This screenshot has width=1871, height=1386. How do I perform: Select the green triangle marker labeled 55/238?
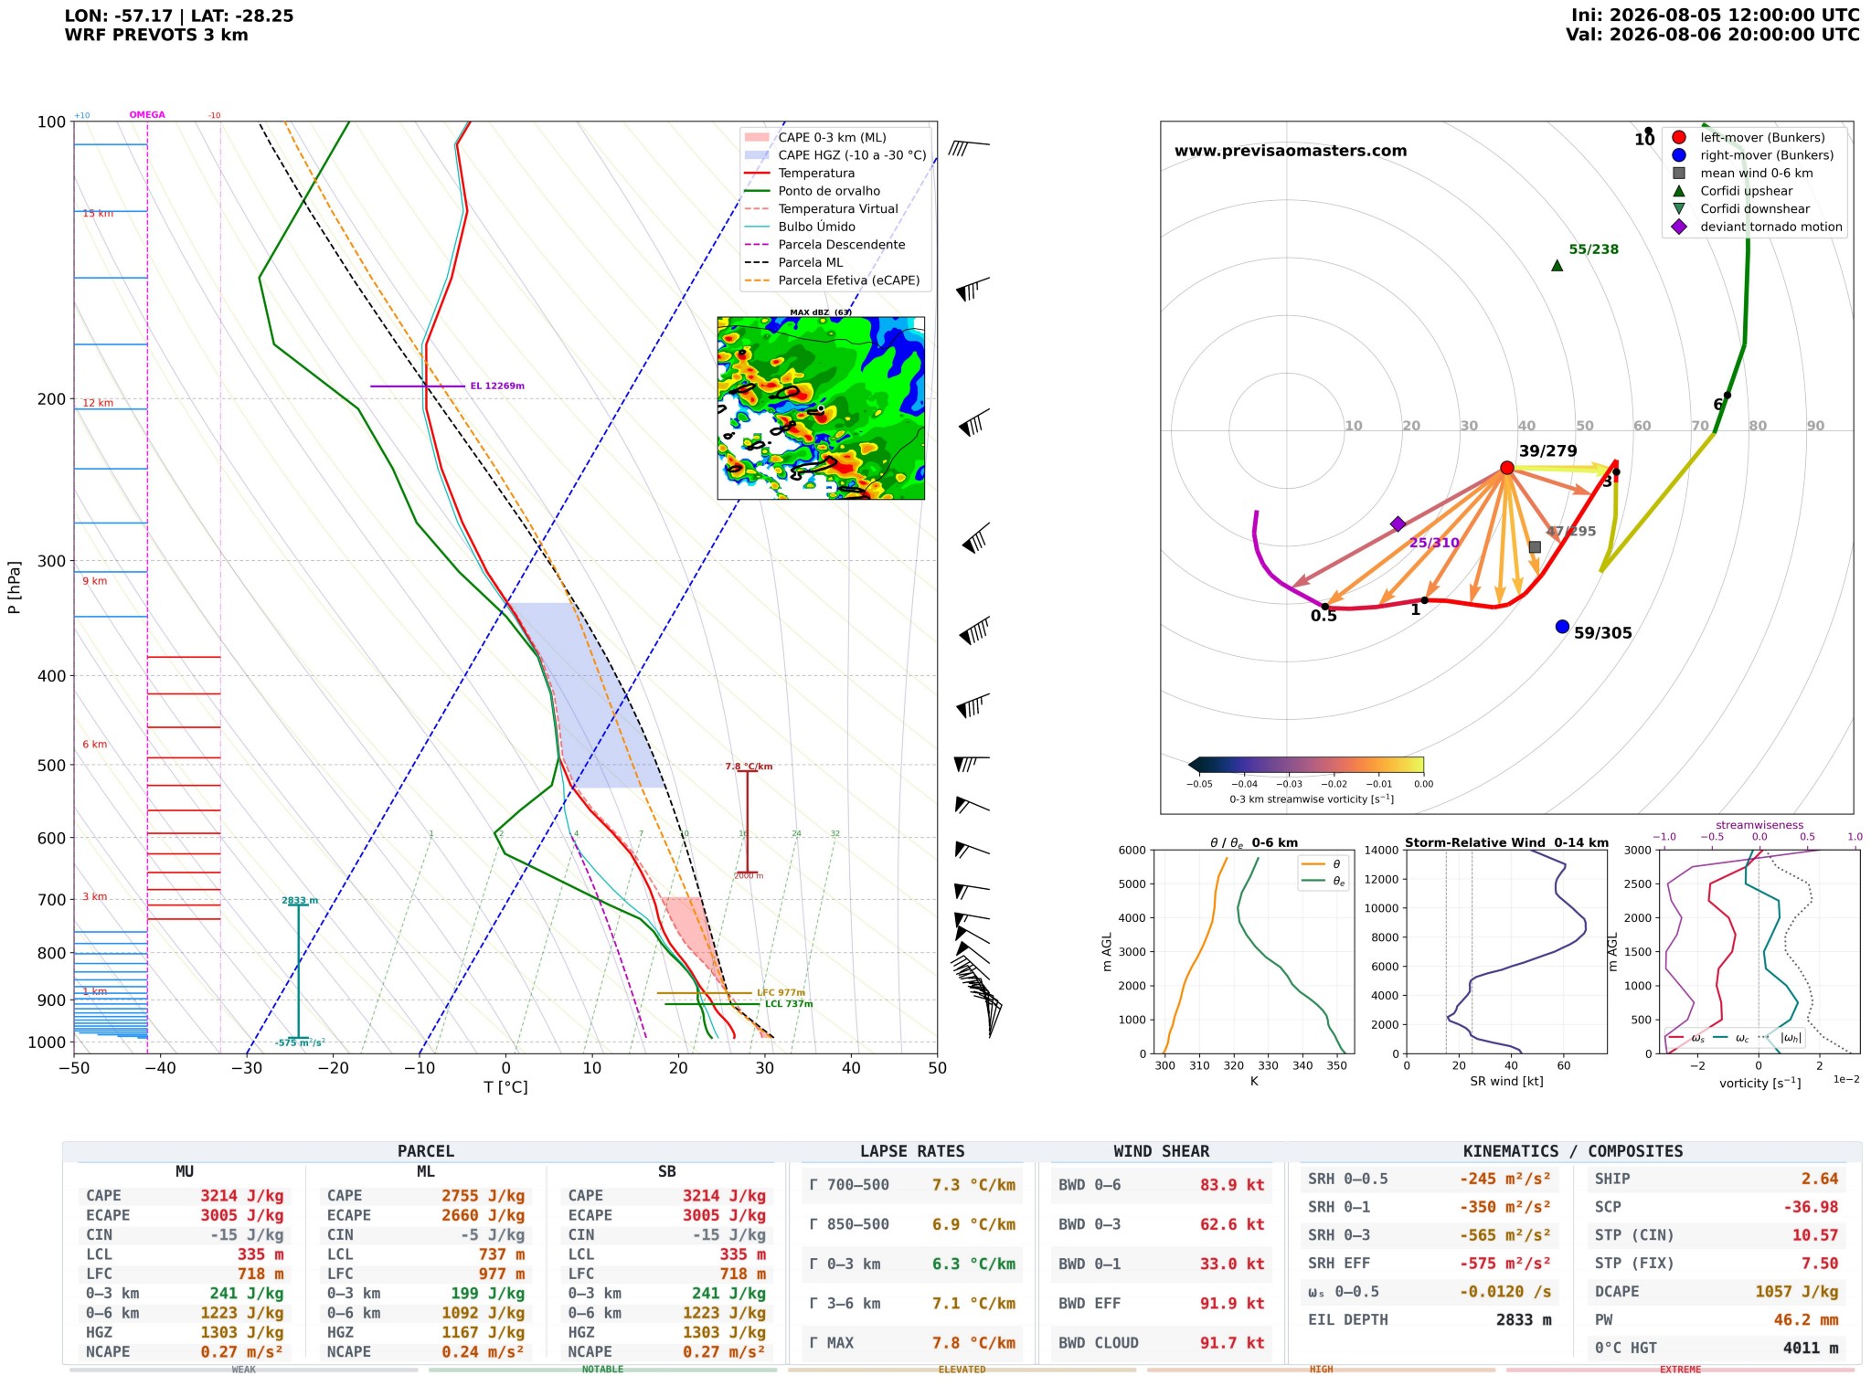tap(1557, 266)
